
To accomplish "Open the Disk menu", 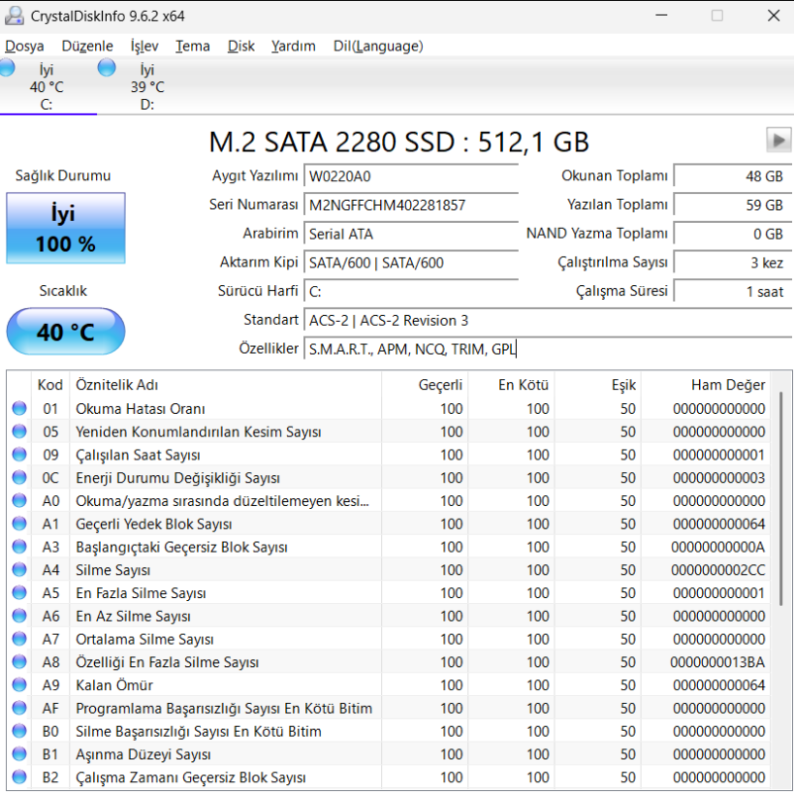I will point(240,47).
